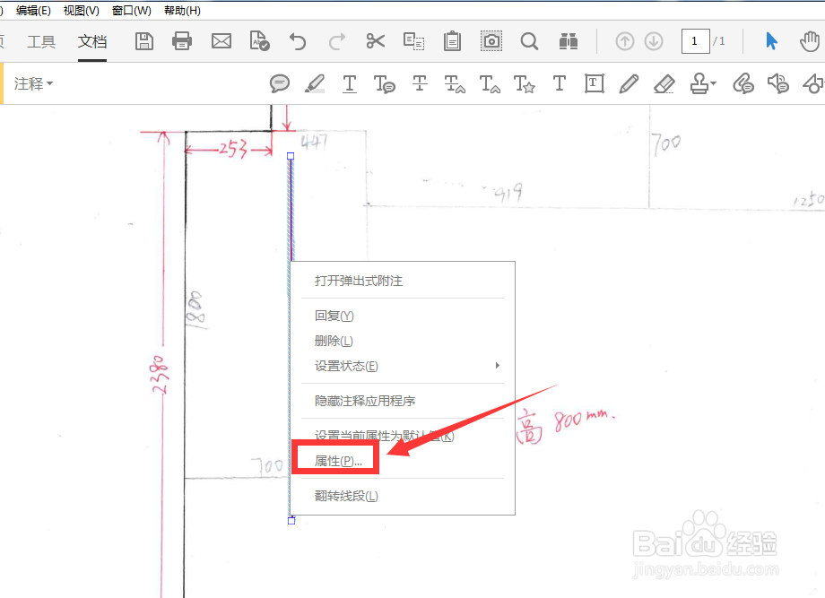Open the 视图(V) menu
Image resolution: width=825 pixels, height=598 pixels.
point(81,11)
